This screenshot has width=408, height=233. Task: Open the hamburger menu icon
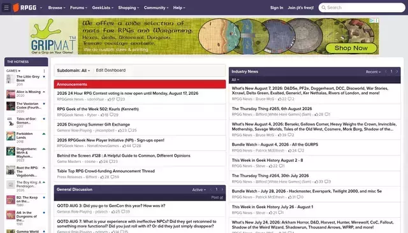coord(6,8)
